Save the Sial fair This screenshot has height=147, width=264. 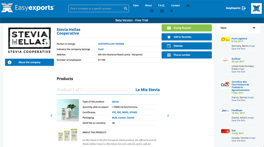238,141
